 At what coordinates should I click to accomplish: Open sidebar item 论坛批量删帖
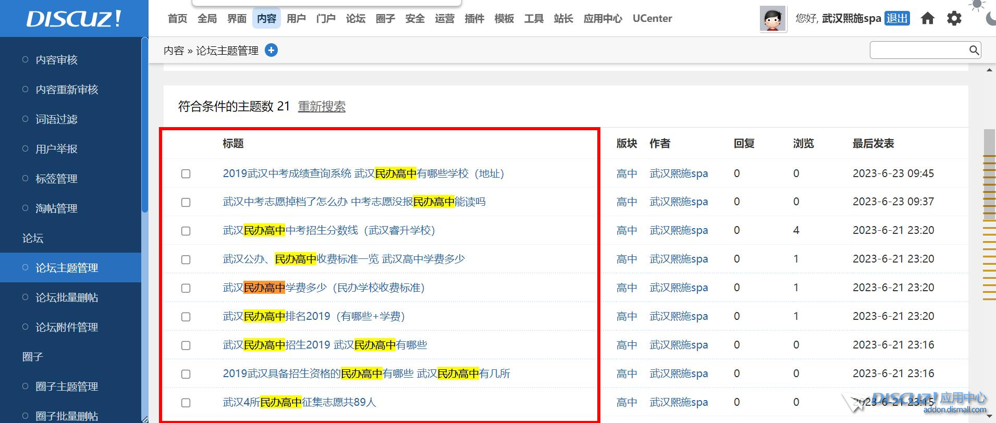(67, 297)
